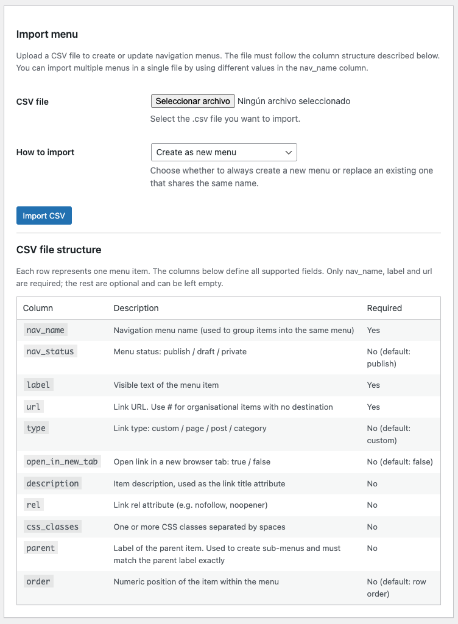
Task: Click the Import CSV button
Action: 44,216
